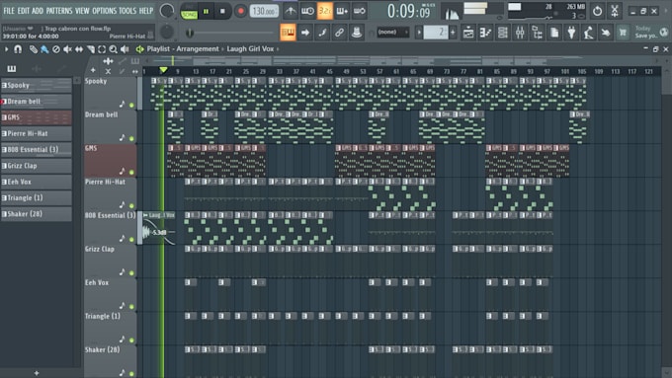Open the Playlist view icon

click(x=468, y=33)
